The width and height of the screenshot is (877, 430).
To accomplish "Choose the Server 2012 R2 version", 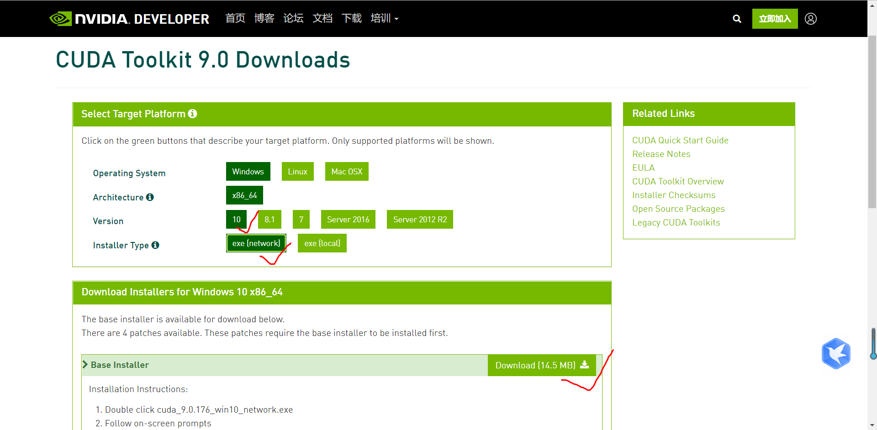I will pos(420,220).
